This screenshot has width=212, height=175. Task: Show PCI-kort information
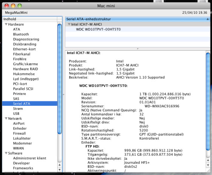tap(20, 84)
